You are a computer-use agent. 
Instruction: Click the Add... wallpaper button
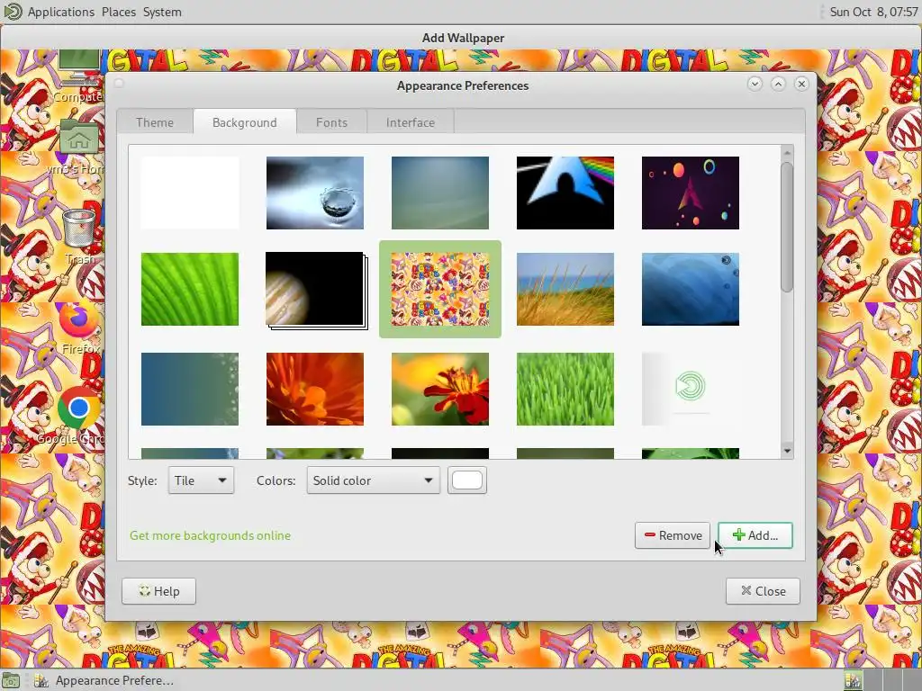point(755,535)
